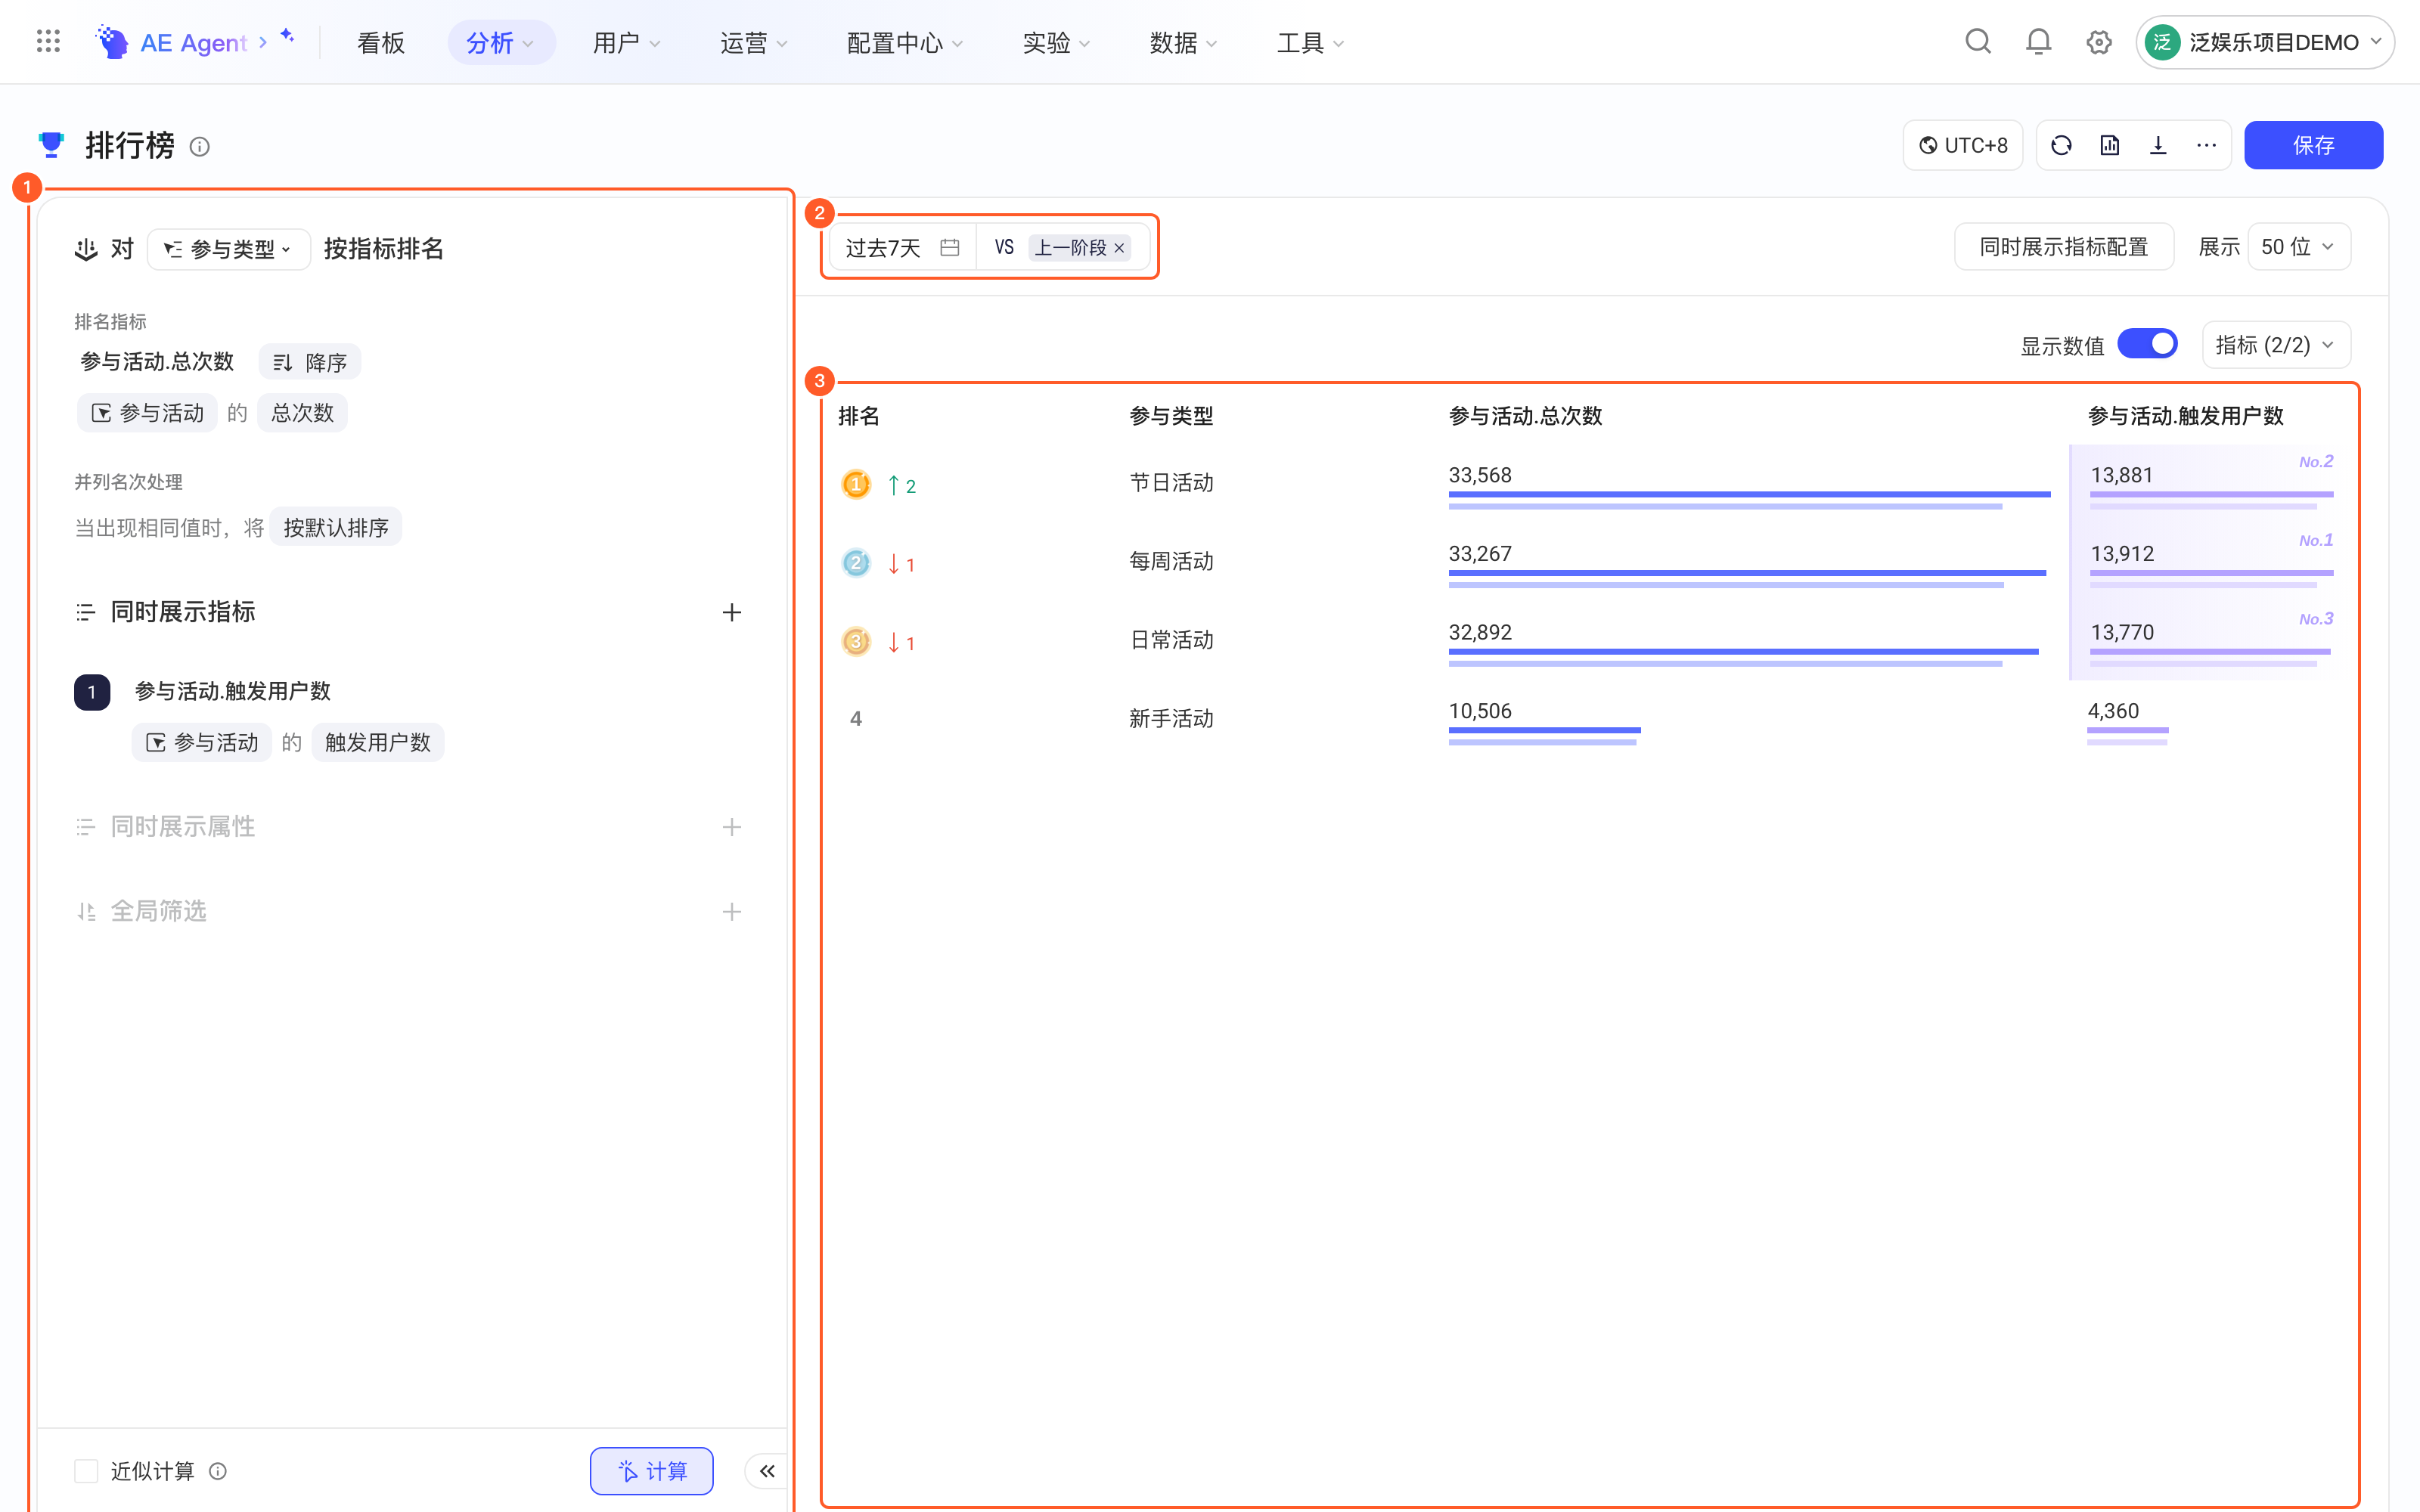Open the 50 位 display count dropdown
This screenshot has height=1512, width=2420.
(2298, 247)
